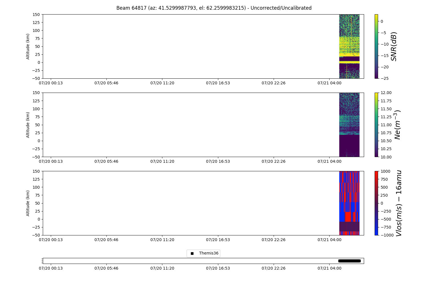
Task: Click the SNR data strip in top plot
Action: pyautogui.click(x=349, y=46)
